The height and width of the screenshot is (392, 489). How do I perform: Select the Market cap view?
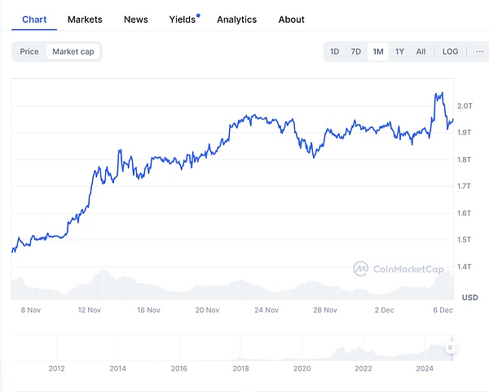[72, 51]
